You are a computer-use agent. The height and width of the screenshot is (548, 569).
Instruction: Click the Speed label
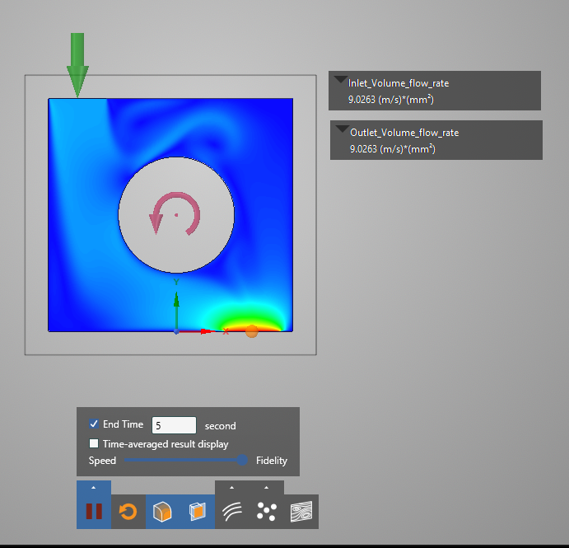click(102, 461)
